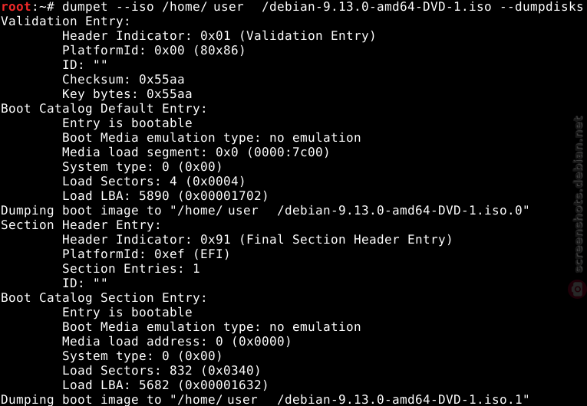The image size is (587, 406).
Task: Click the dumpet command word
Action: point(85,6)
